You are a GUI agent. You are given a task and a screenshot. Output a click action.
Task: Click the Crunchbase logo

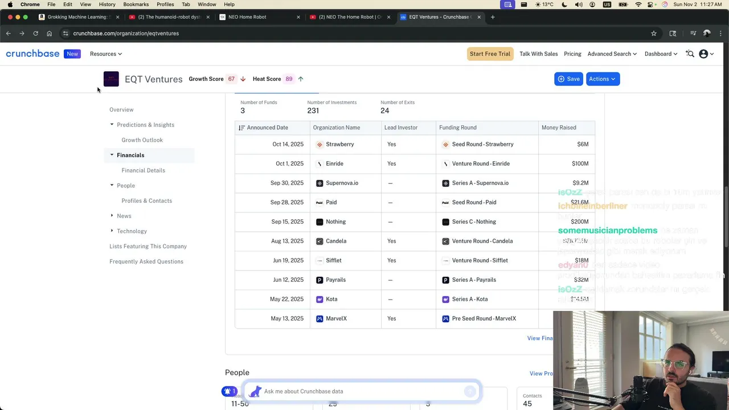tap(32, 54)
